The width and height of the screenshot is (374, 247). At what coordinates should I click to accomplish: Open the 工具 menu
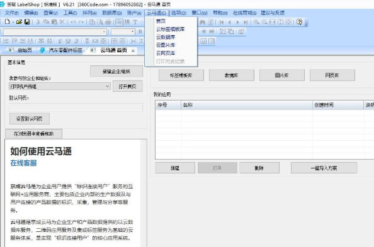tap(70, 13)
